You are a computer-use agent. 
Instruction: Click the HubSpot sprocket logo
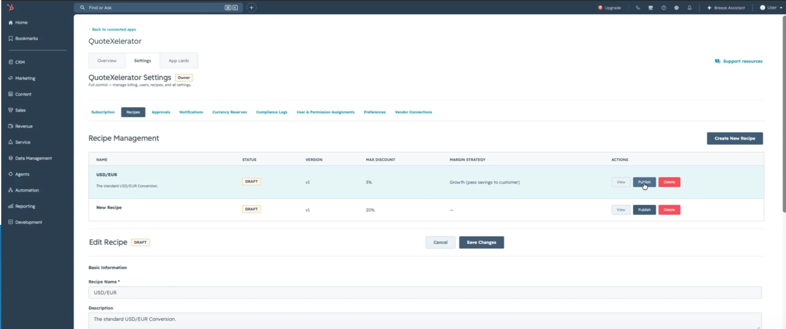pyautogui.click(x=11, y=7)
